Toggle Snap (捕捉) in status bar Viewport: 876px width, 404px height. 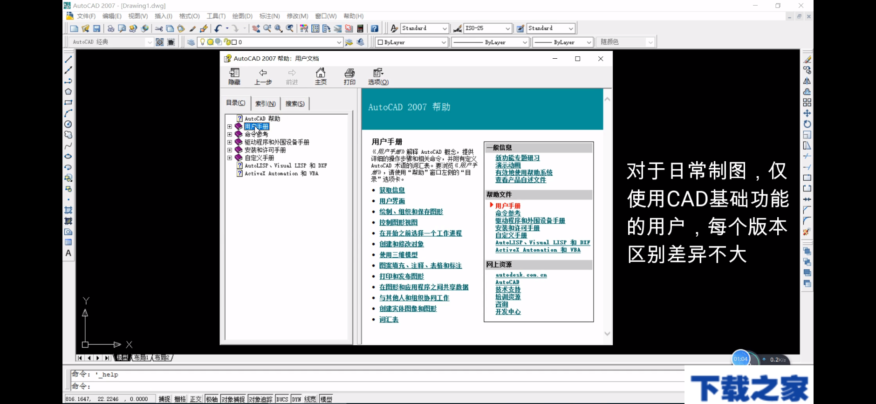coord(164,399)
